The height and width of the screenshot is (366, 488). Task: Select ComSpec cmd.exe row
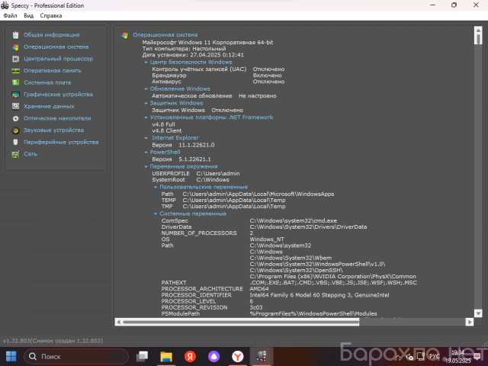pos(249,220)
